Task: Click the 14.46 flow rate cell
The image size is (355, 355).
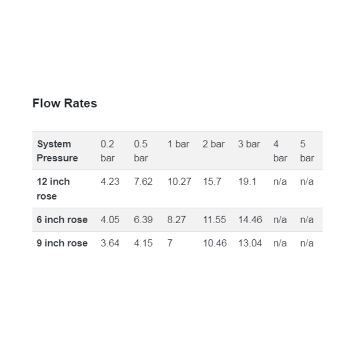Action: click(250, 220)
